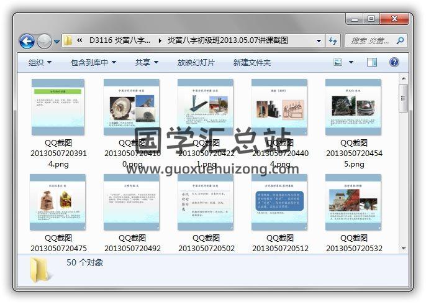Expand the view options dropdown arrow

click(x=351, y=62)
